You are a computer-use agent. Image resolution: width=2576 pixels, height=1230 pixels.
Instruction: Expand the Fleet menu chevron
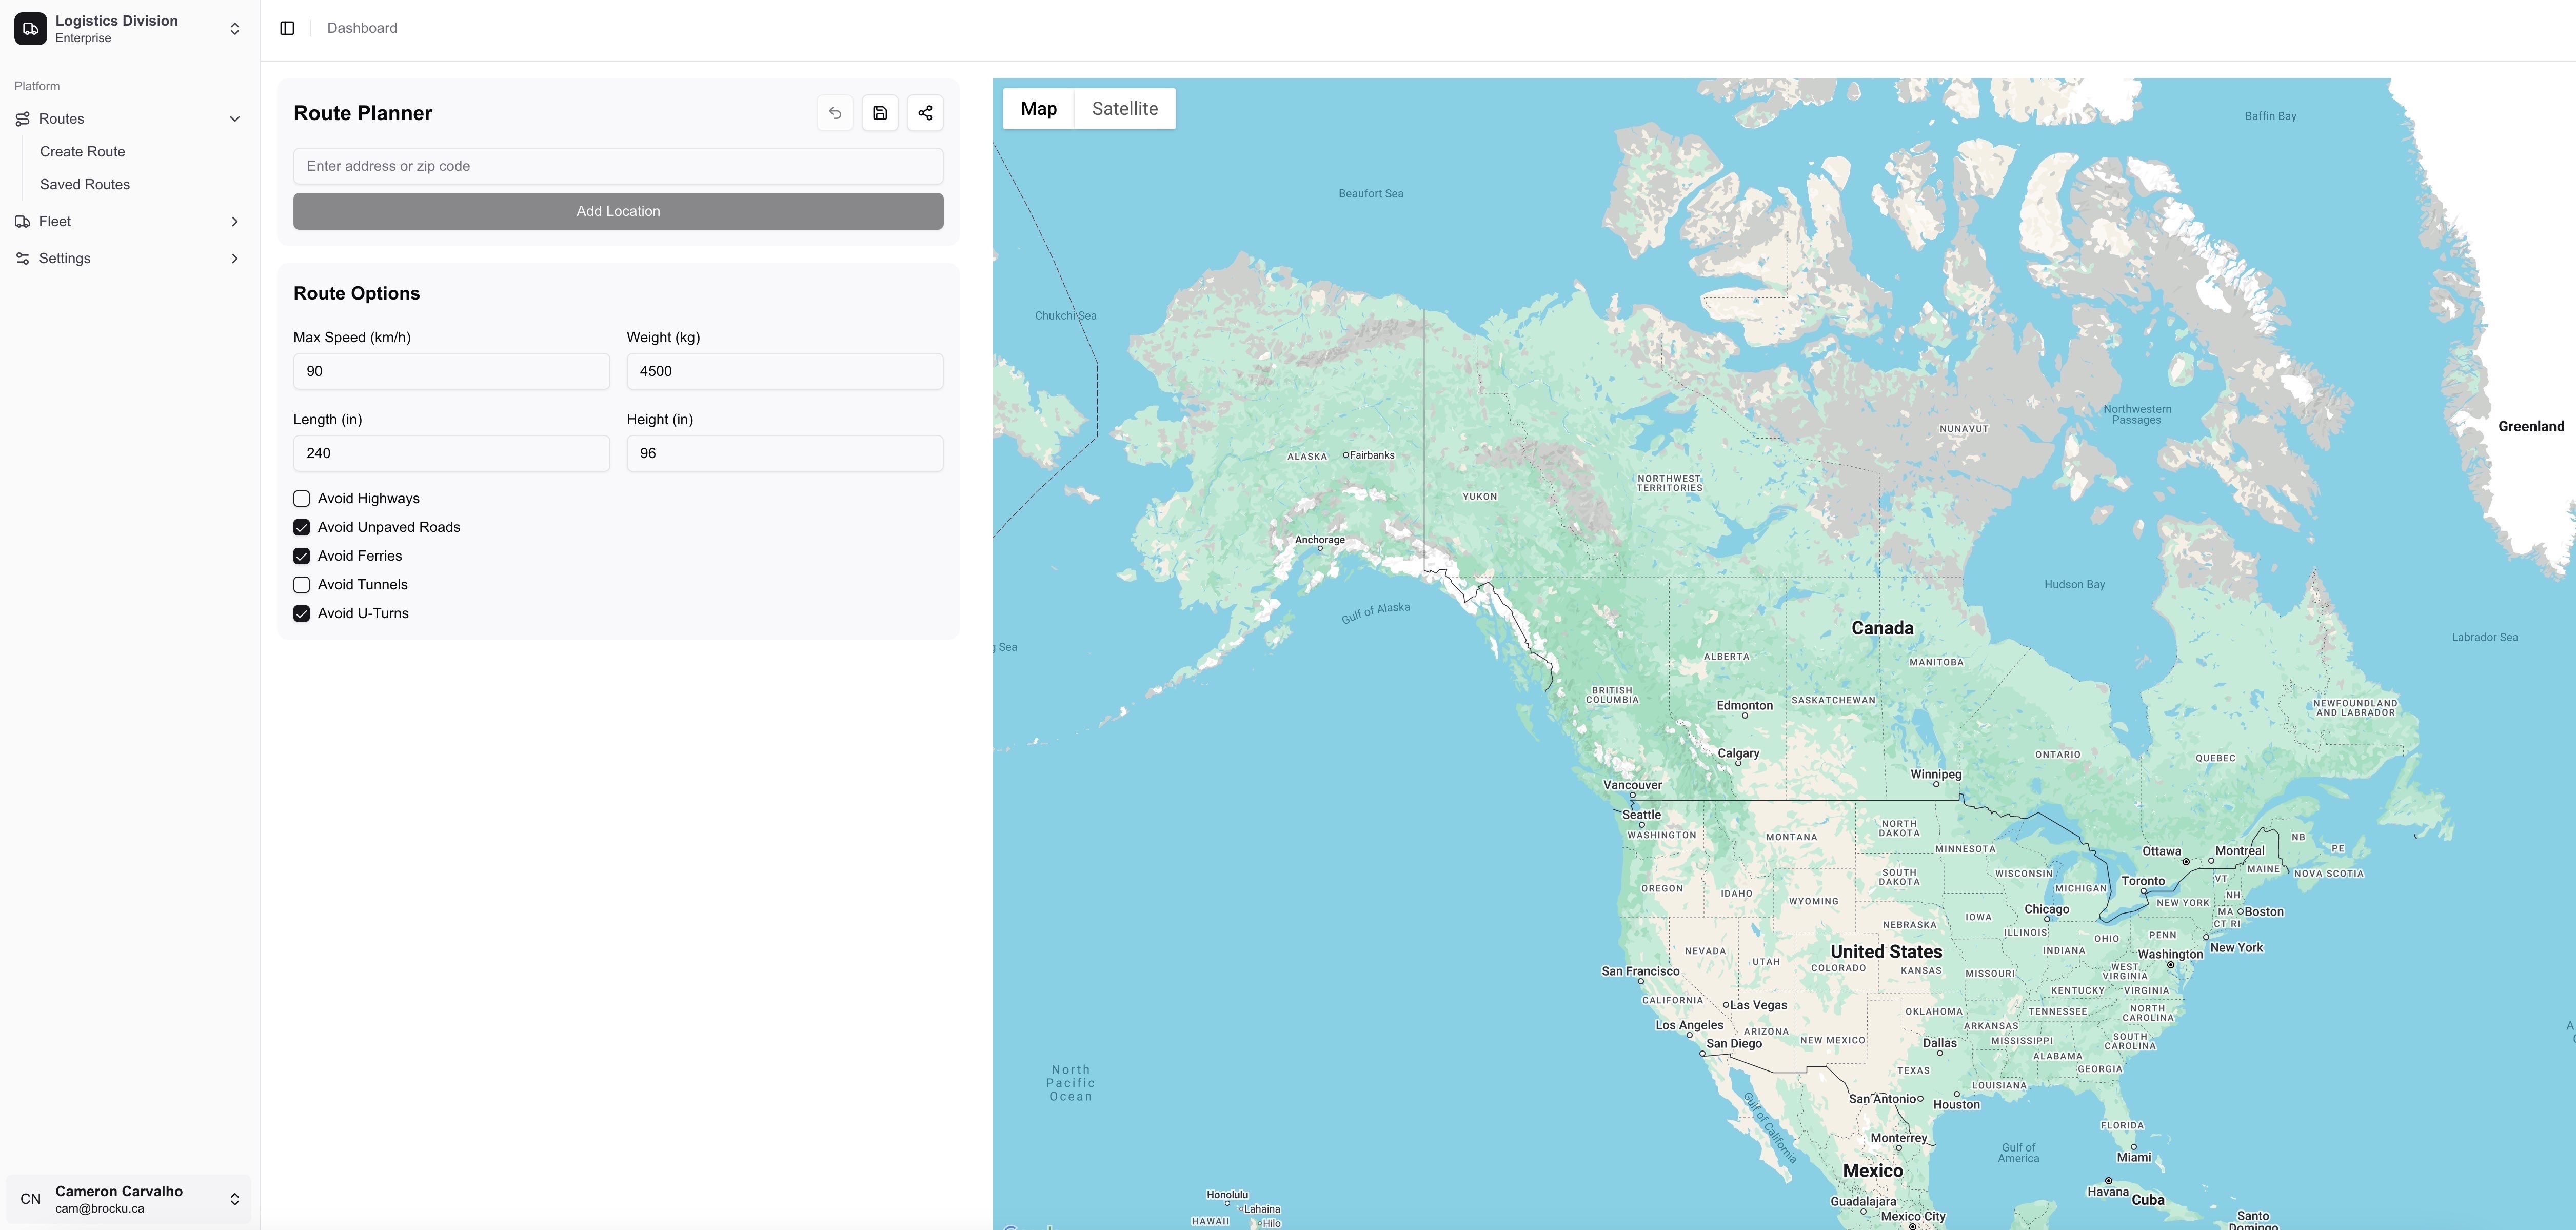235,222
